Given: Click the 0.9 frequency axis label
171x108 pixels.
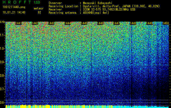Looking at the screenshot, I should pos(2,62).
